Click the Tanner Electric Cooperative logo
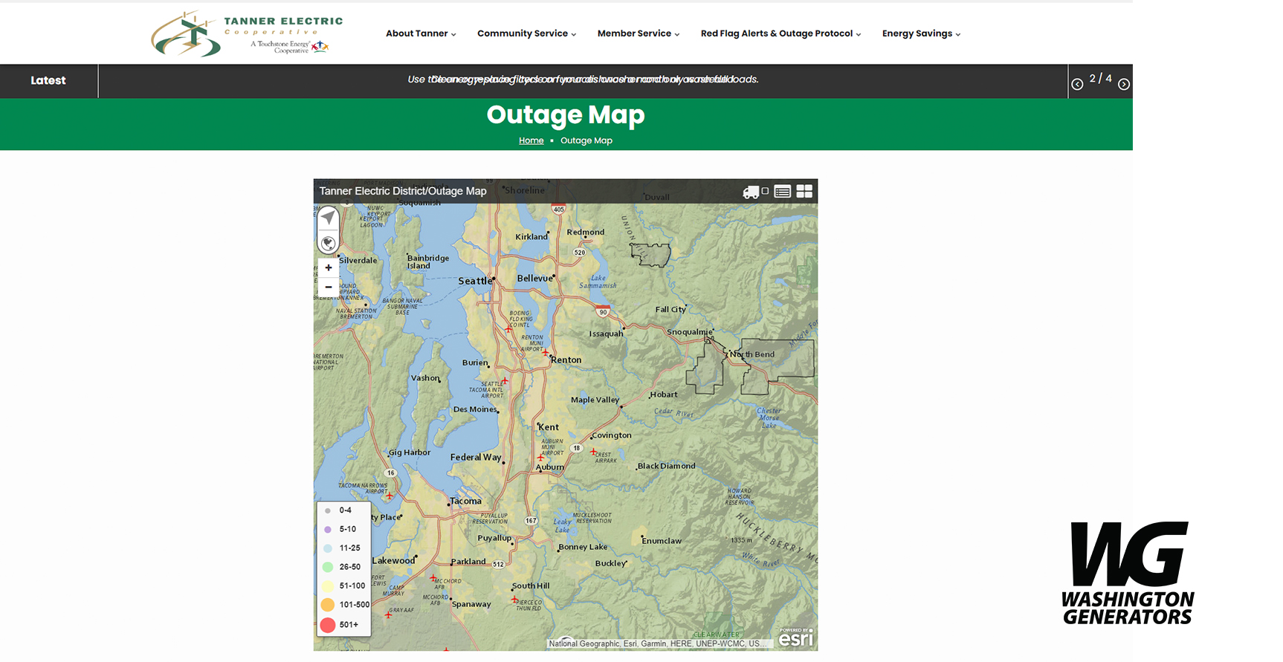 [x=247, y=33]
